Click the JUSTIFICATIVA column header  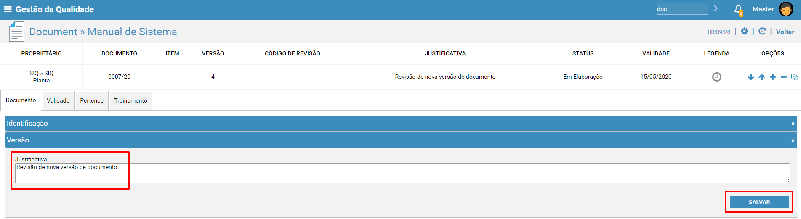tap(445, 53)
